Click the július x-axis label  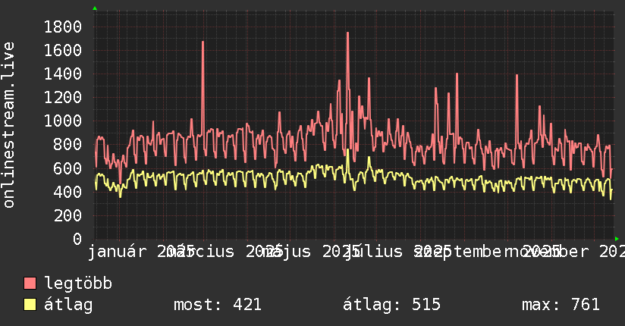pos(374,252)
